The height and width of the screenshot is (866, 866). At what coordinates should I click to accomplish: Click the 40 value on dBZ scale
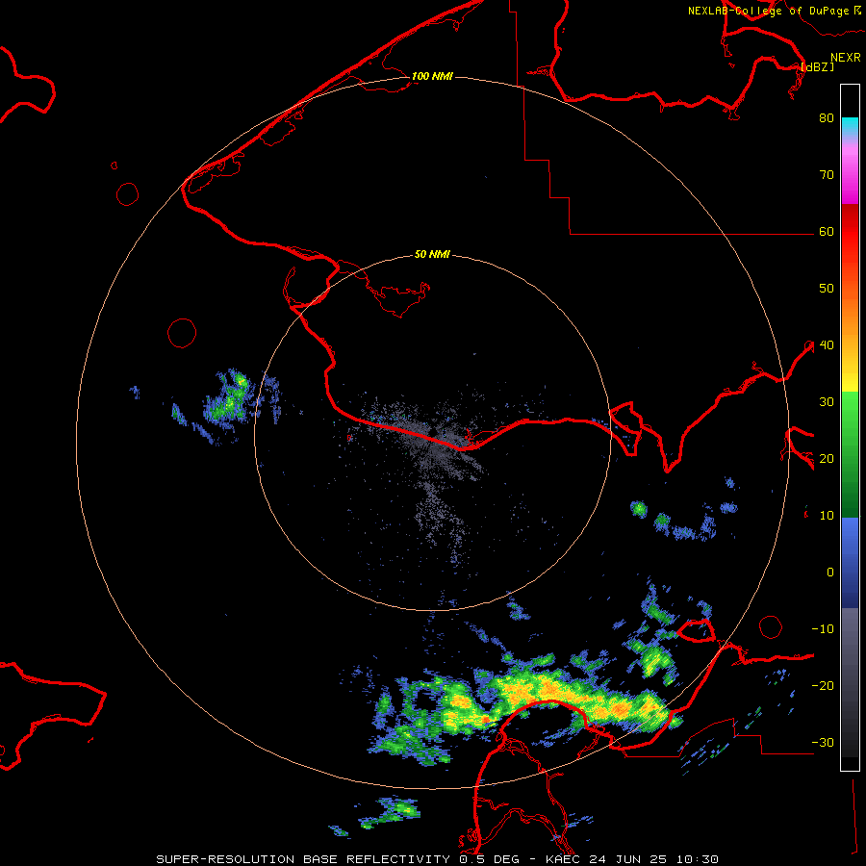pyautogui.click(x=827, y=345)
